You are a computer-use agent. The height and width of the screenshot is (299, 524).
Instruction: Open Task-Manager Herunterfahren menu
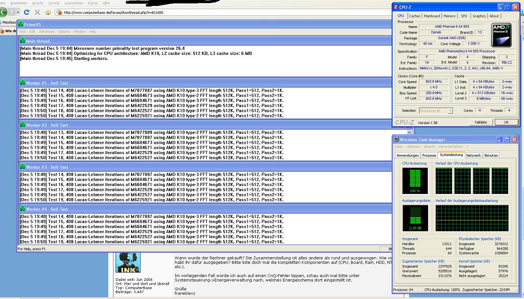(450, 147)
